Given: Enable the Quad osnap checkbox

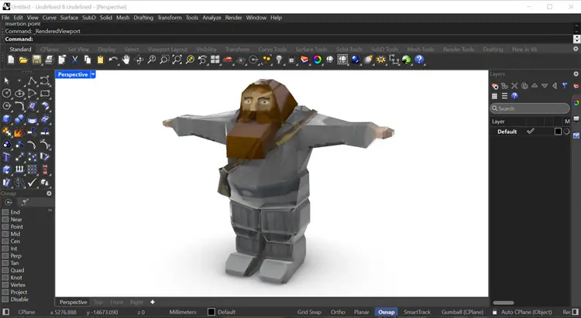Looking at the screenshot, I should click(x=5, y=270).
